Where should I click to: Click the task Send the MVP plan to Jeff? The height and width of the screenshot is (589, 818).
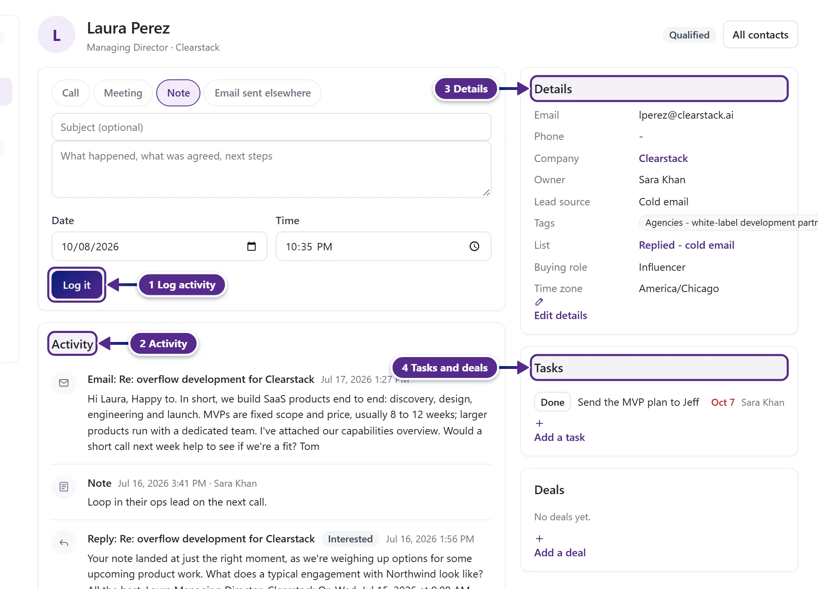click(638, 402)
